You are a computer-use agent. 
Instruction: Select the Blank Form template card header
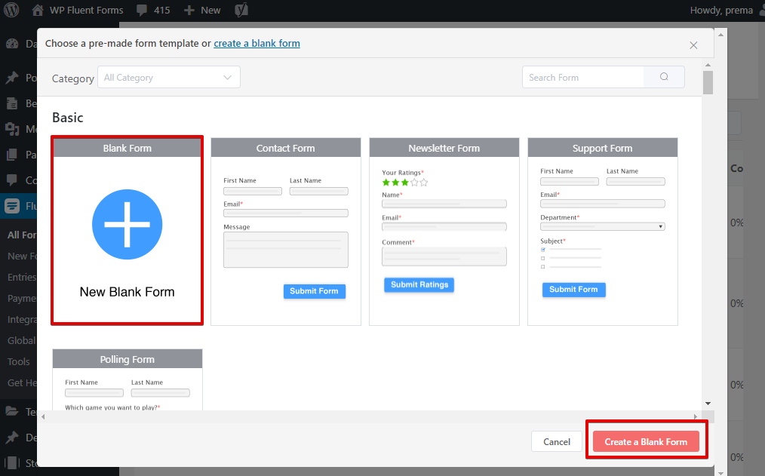point(127,149)
